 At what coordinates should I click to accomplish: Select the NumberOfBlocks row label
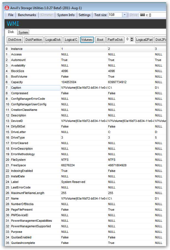(22, 204)
